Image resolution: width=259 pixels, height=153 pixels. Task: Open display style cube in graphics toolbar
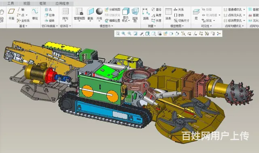pos(147,34)
